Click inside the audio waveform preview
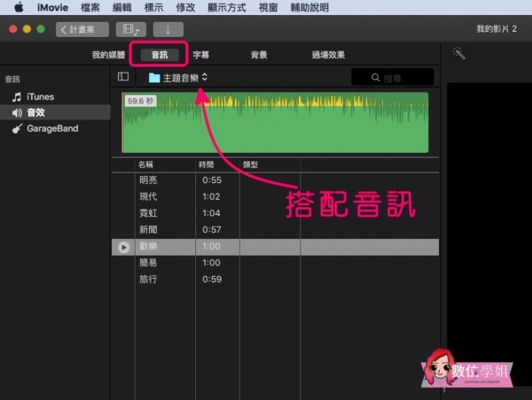This screenshot has width=532, height=400. click(x=275, y=123)
